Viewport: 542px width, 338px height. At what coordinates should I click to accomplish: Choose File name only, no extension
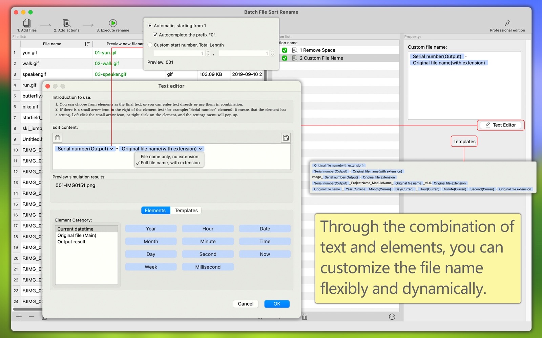click(169, 156)
